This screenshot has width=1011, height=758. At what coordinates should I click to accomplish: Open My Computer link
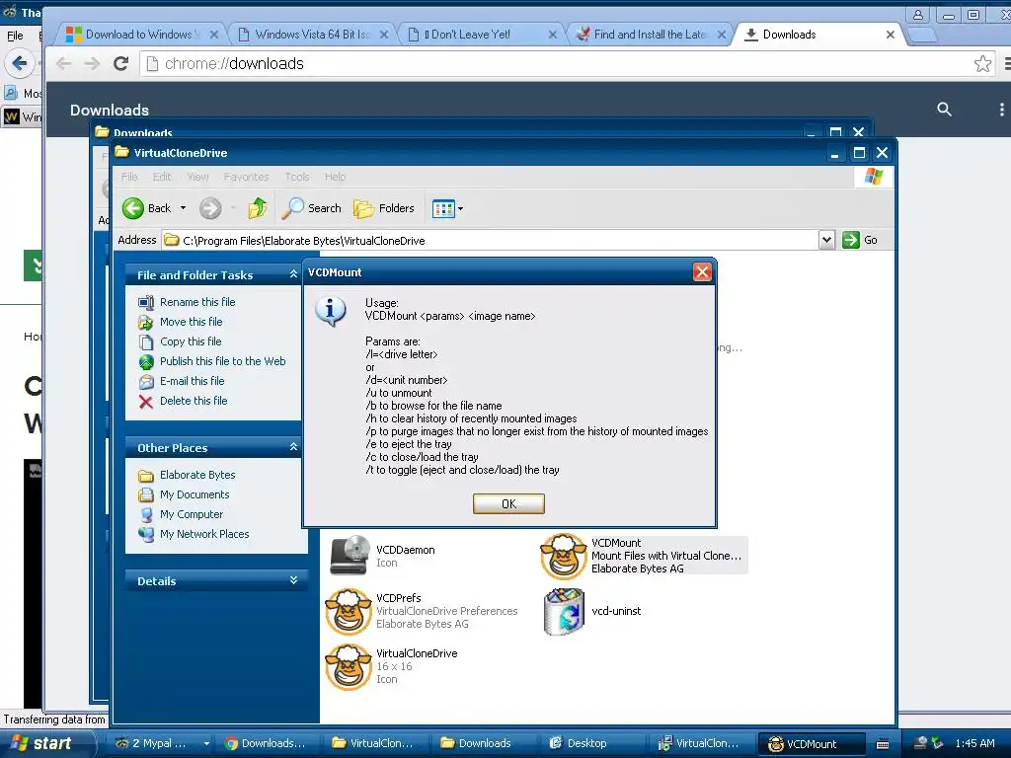192,514
